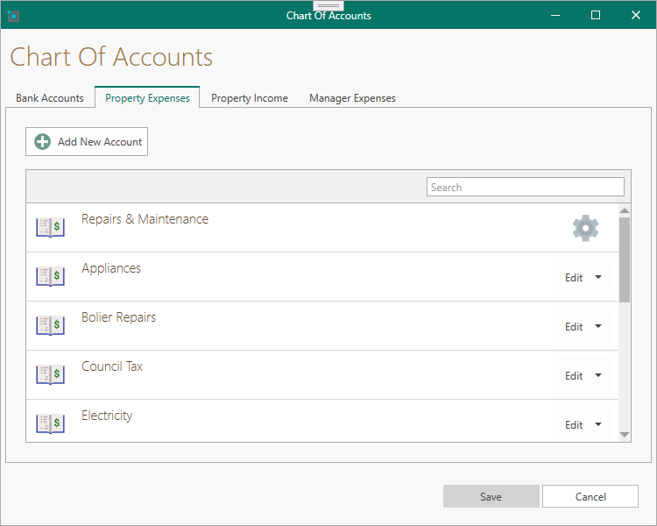
Task: Click the scrollbar down arrow in the accounts list
Action: pyautogui.click(x=625, y=435)
